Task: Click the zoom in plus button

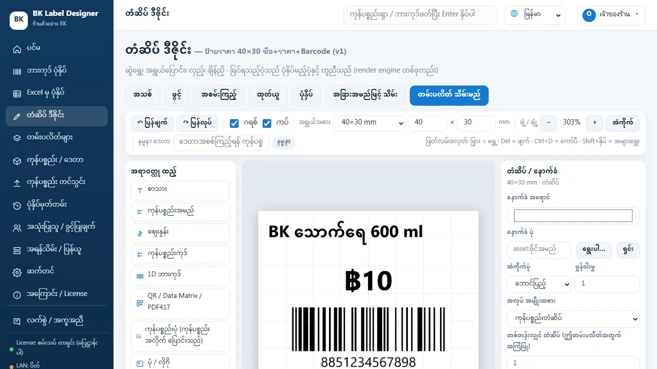Action: 594,123
